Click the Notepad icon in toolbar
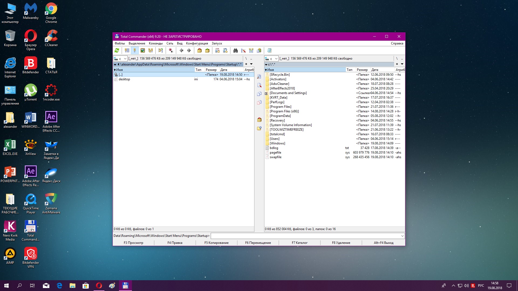The image size is (518, 291). pos(269,50)
